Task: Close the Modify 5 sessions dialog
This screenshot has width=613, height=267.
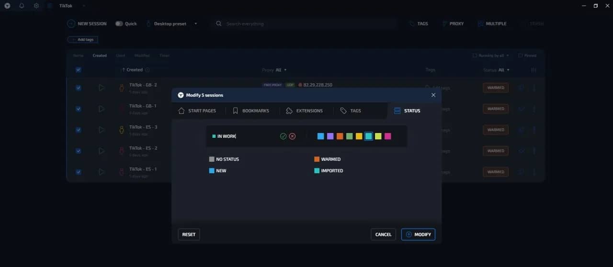Action: pos(433,95)
